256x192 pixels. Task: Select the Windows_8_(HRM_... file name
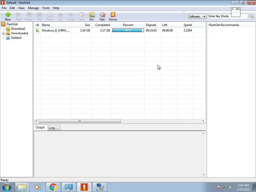click(55, 30)
